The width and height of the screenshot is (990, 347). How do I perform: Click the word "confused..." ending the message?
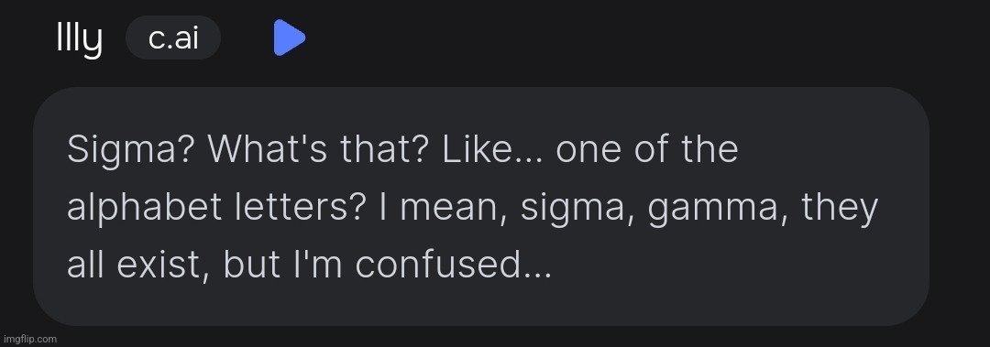tap(454, 265)
